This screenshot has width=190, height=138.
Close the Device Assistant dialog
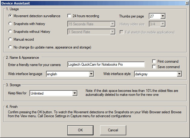pos(187,3)
